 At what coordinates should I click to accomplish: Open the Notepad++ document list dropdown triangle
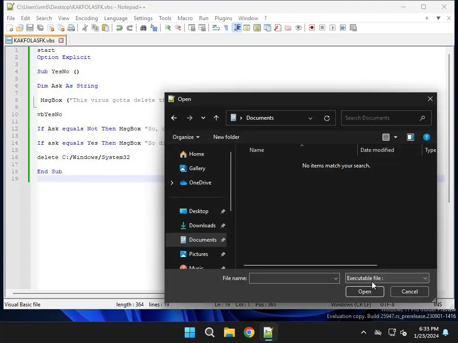[x=438, y=18]
